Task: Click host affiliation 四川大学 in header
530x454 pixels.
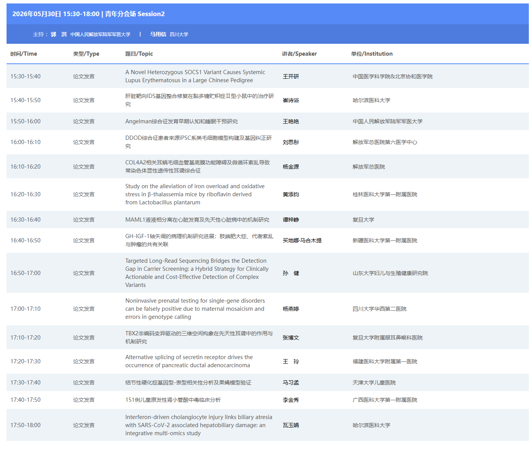Action: [179, 35]
